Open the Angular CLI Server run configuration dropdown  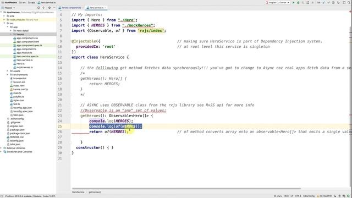pos(278,2)
